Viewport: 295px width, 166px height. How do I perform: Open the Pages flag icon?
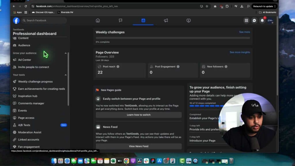120,20
